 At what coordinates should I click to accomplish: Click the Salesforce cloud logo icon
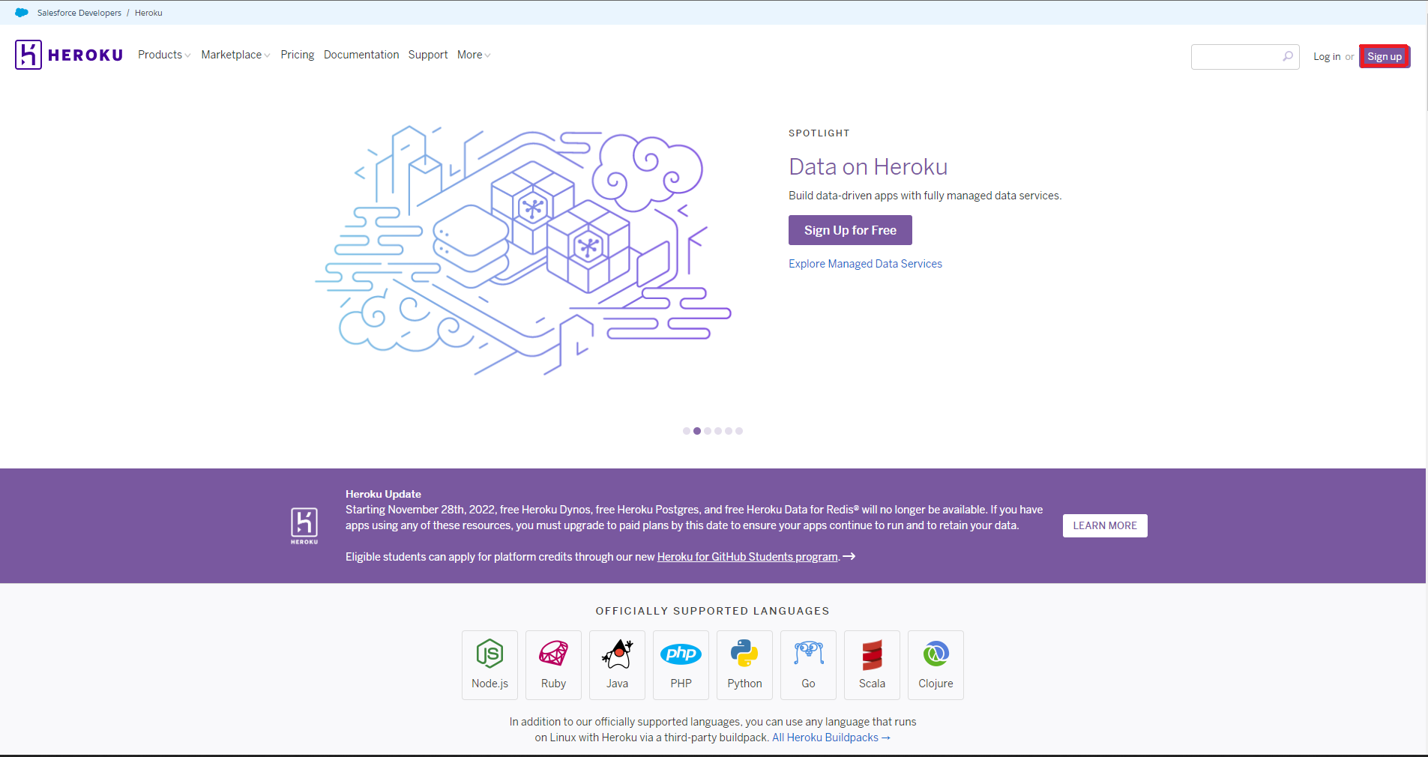point(22,13)
